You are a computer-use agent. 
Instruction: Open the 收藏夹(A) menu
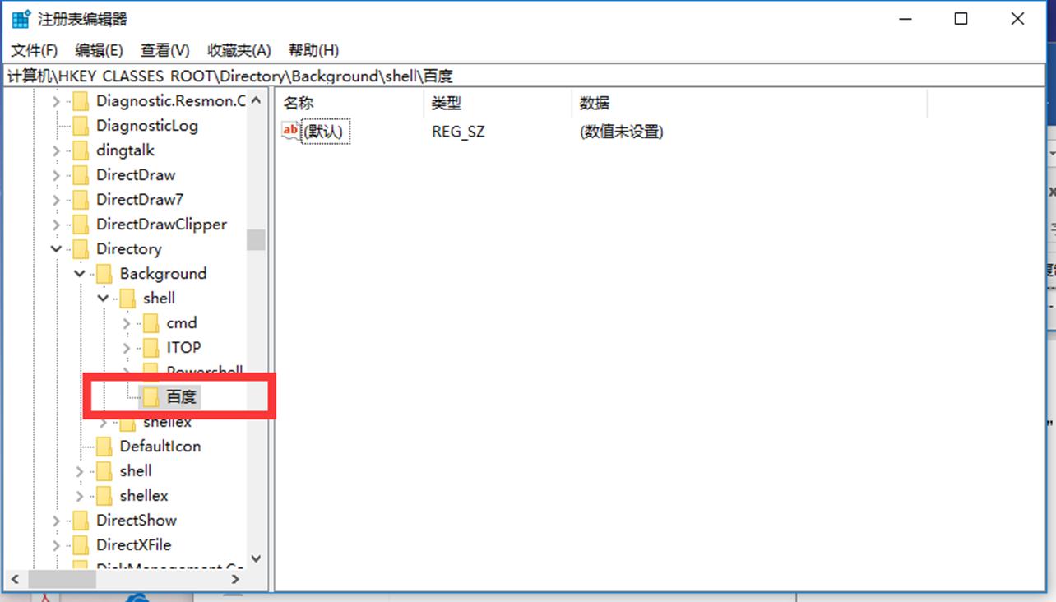[x=238, y=49]
